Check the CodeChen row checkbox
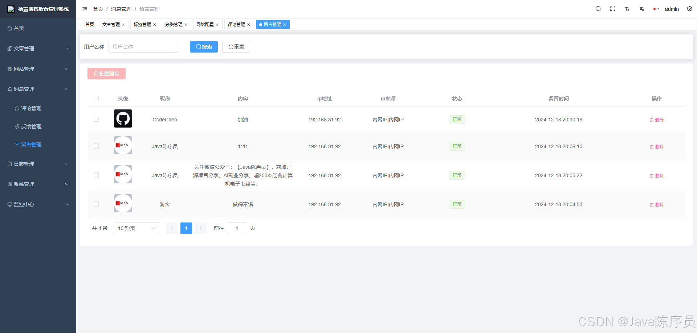 point(96,119)
